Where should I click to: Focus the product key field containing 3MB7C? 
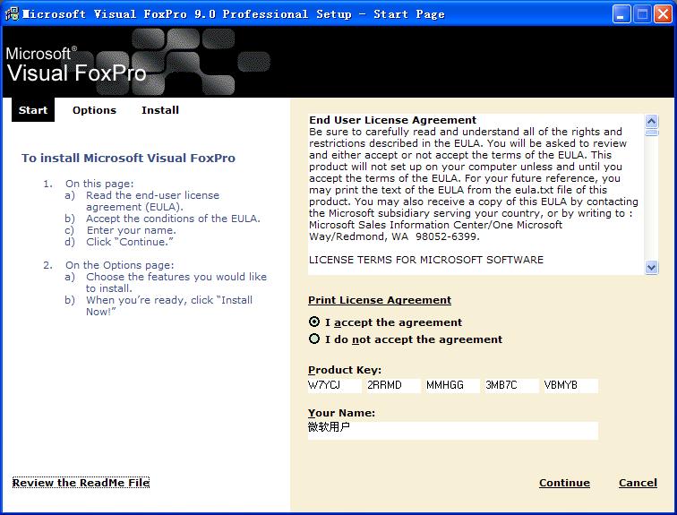click(511, 385)
